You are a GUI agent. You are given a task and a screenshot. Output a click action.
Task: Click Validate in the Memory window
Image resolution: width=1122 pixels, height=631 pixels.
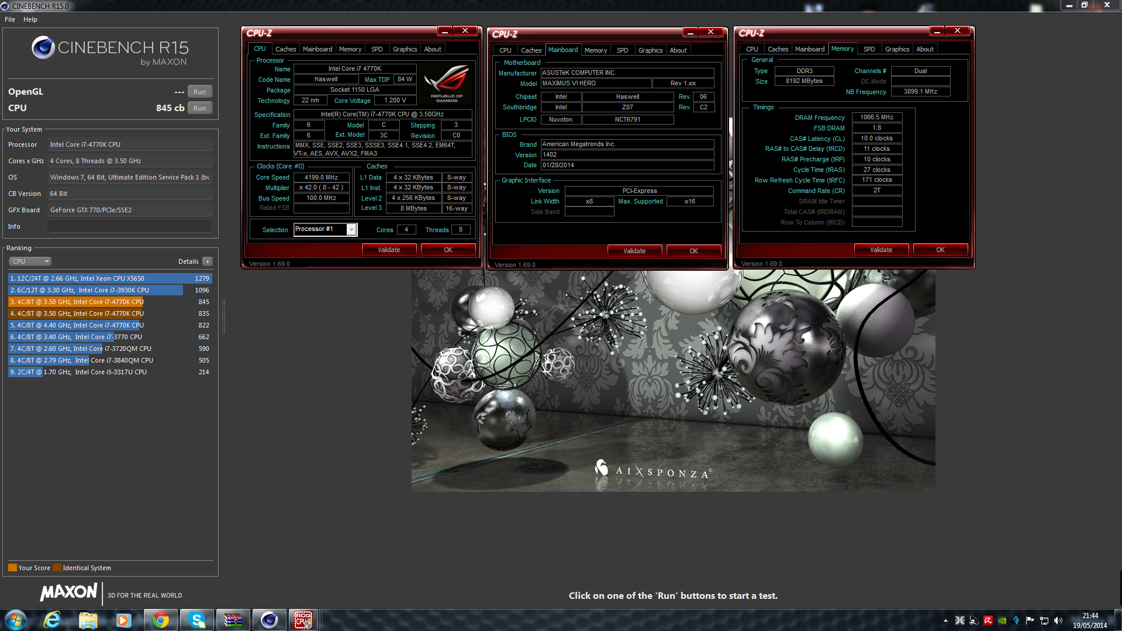pos(881,250)
